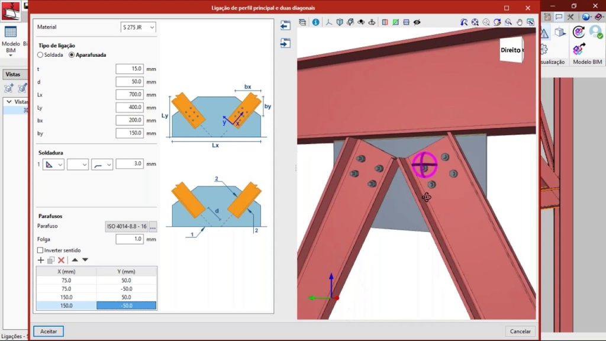Enable the Soldada connection type
This screenshot has height=341, width=606.
point(39,55)
